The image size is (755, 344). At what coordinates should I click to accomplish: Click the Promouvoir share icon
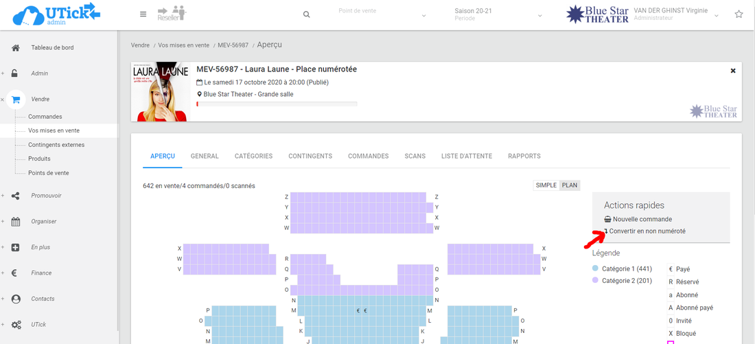click(x=16, y=196)
